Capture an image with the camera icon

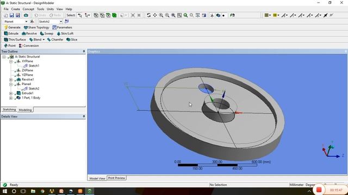26,15
